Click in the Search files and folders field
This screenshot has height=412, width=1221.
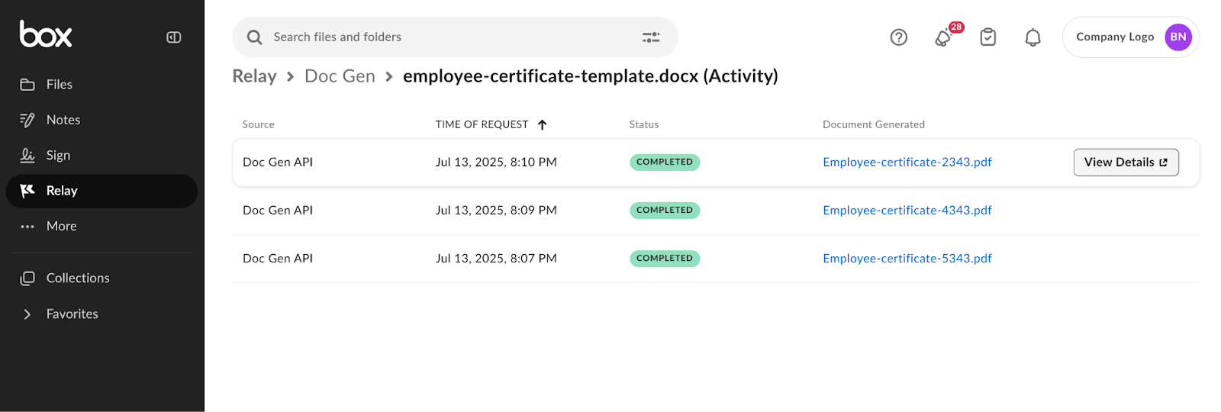coord(450,37)
